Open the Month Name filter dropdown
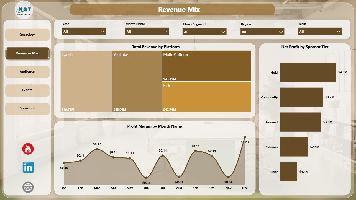This screenshot has height=200, width=356. pyautogui.click(x=147, y=32)
